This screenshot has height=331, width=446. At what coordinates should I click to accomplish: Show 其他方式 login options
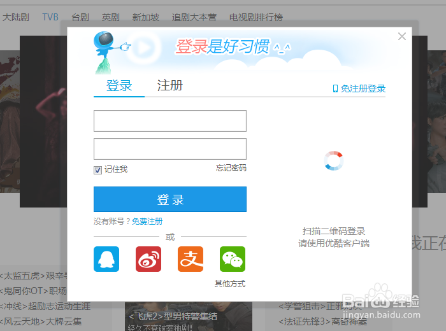230,283
